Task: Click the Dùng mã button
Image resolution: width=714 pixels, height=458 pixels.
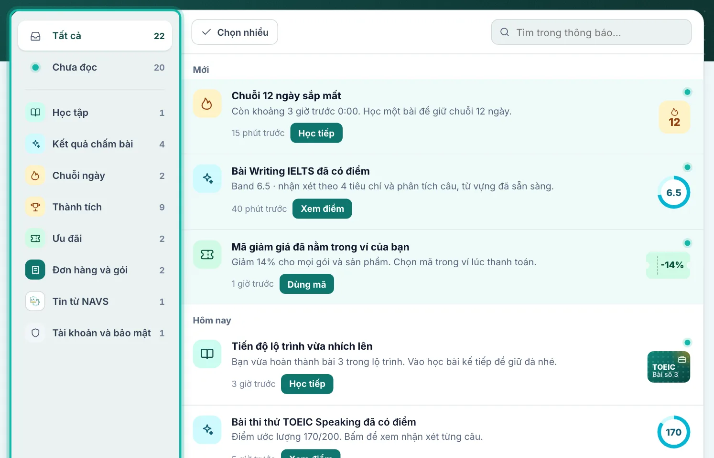Action: pos(307,284)
